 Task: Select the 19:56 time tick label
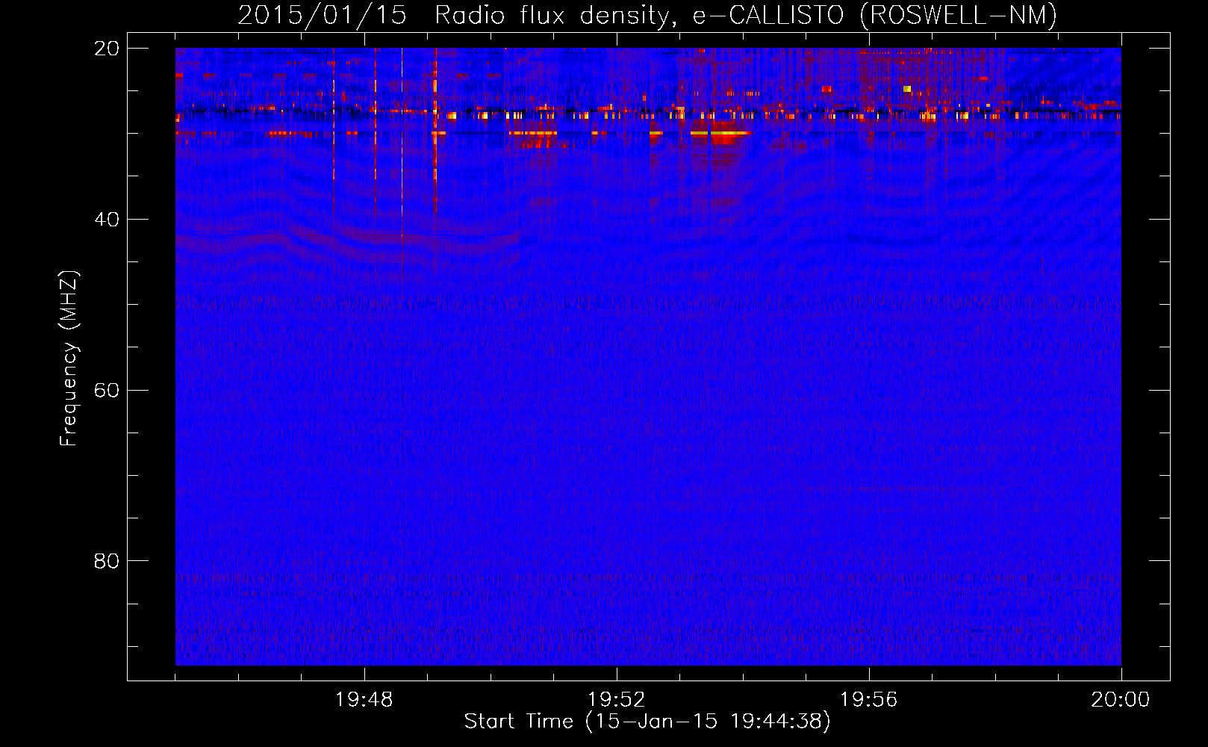(868, 700)
